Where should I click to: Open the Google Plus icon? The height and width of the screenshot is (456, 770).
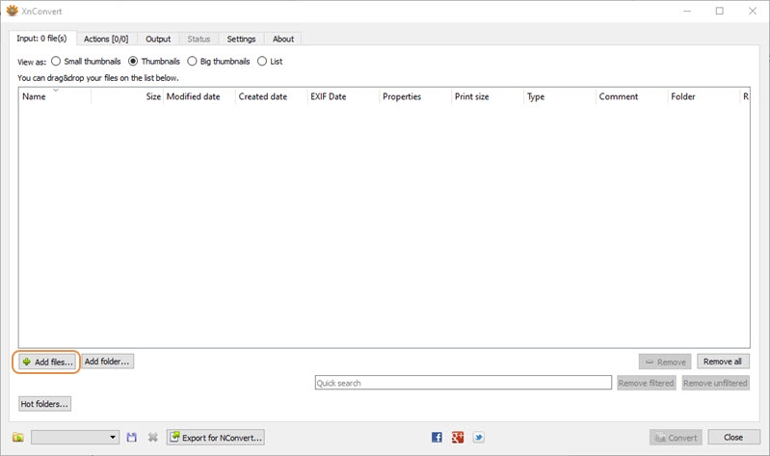tap(458, 438)
